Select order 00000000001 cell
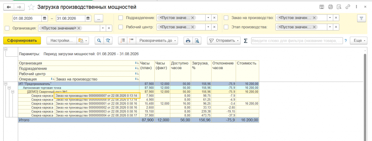 97,104
